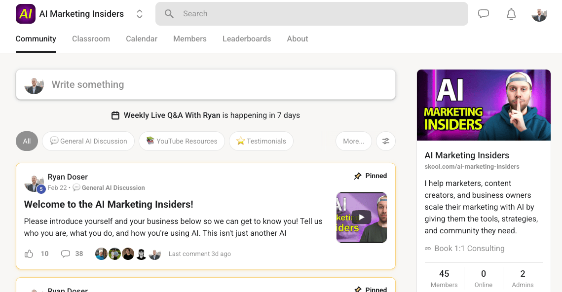
Task: Open General AI Discussion category on Welcome post
Action: [x=113, y=188]
